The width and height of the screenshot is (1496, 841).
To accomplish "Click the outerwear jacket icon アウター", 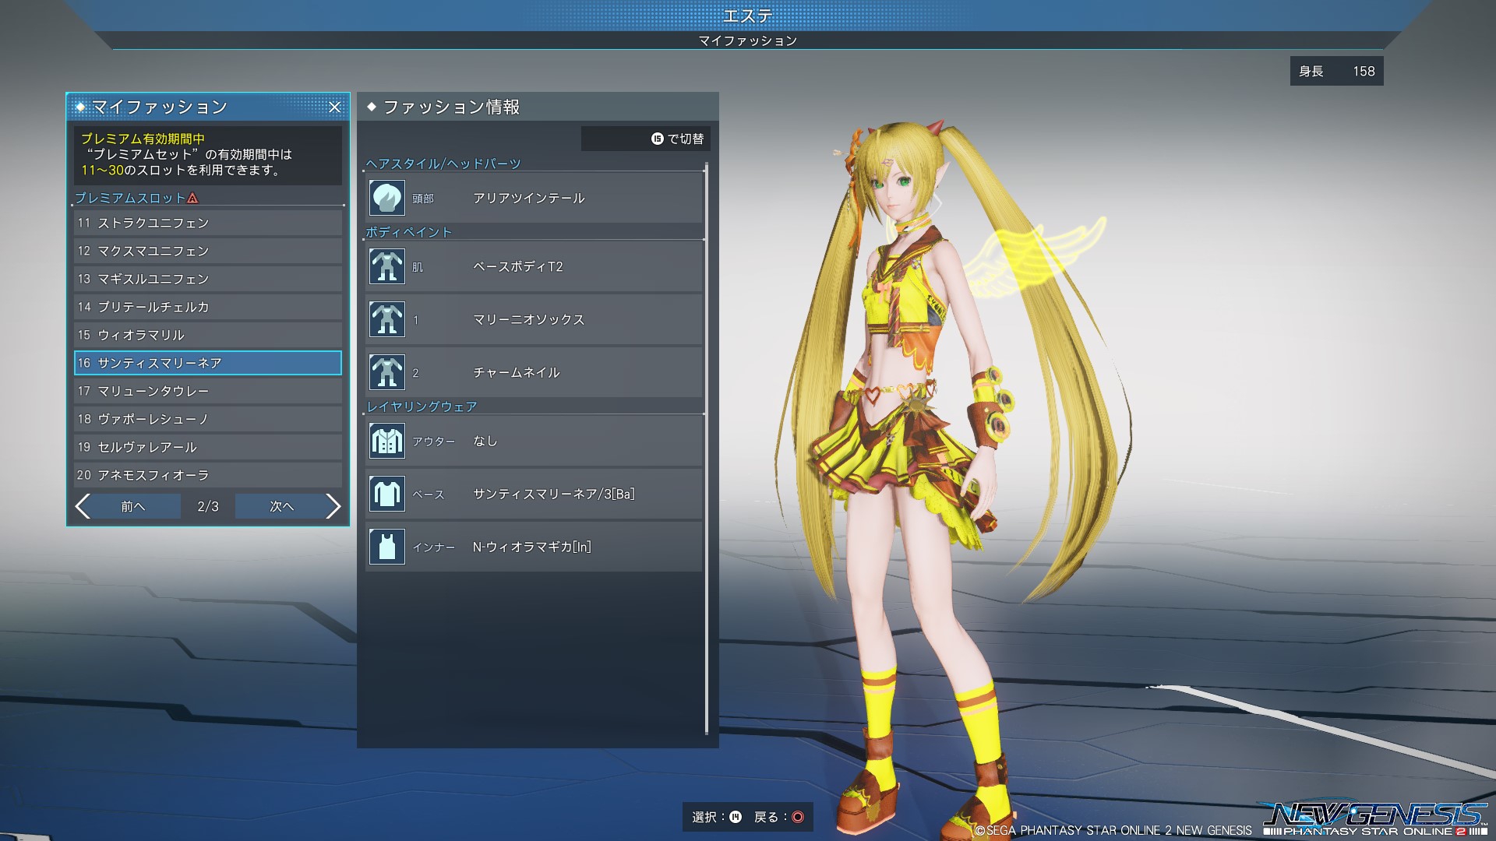I will coord(386,441).
